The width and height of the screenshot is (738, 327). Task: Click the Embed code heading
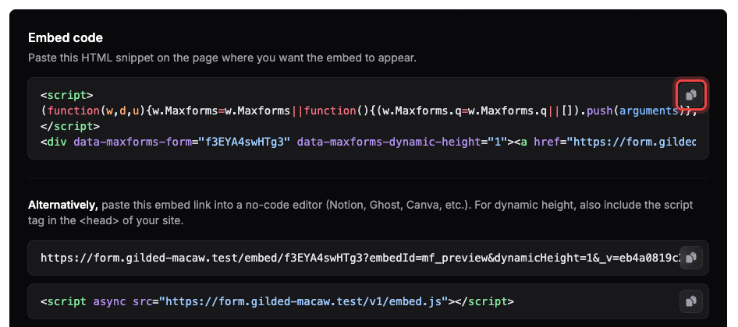tap(66, 37)
